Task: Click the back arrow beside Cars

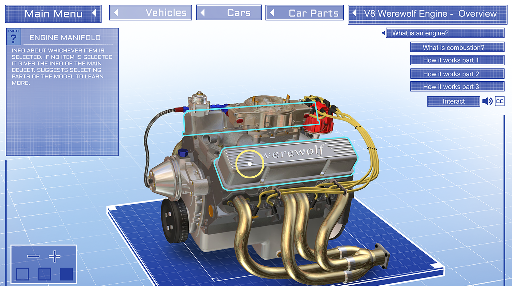Action: pos(203,13)
